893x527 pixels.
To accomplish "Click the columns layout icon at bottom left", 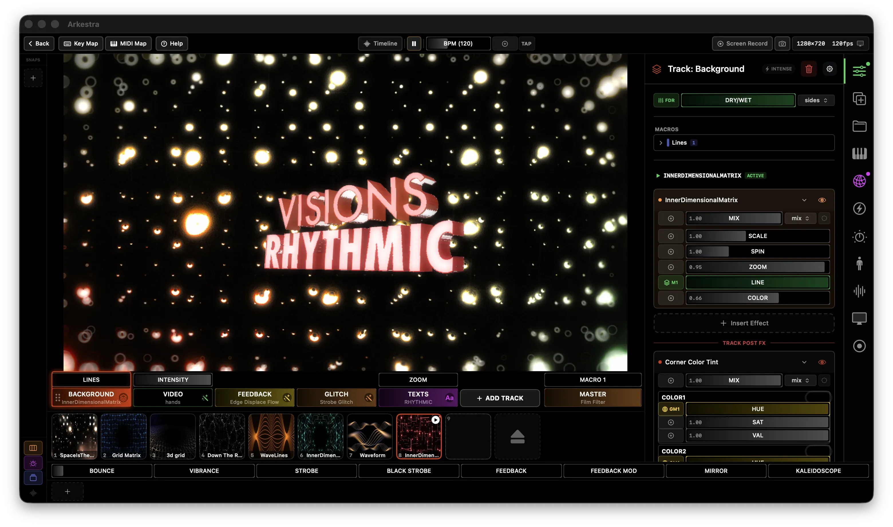I will click(33, 448).
